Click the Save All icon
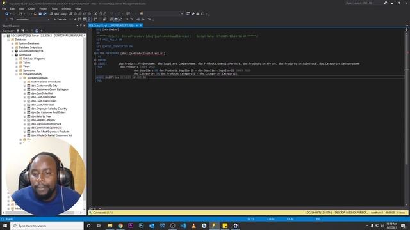The image size is (410, 230). pyautogui.click(x=45, y=14)
